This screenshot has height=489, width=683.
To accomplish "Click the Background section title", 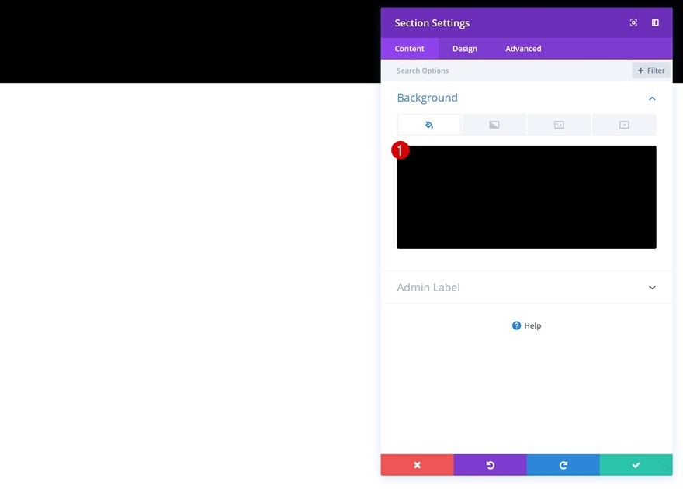I will click(428, 98).
